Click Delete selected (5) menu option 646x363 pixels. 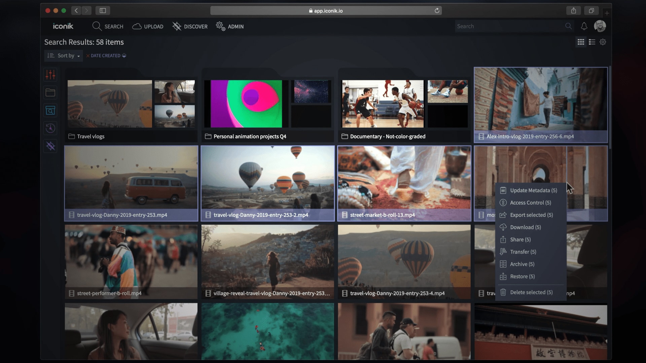coord(531,292)
